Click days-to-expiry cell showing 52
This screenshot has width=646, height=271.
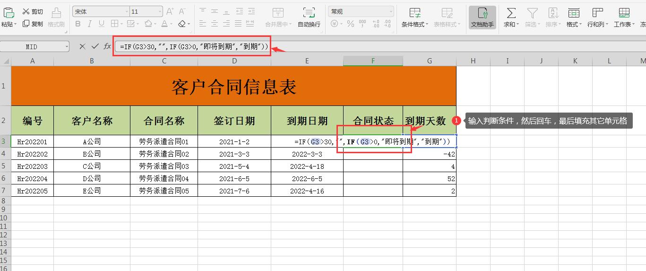(430, 178)
